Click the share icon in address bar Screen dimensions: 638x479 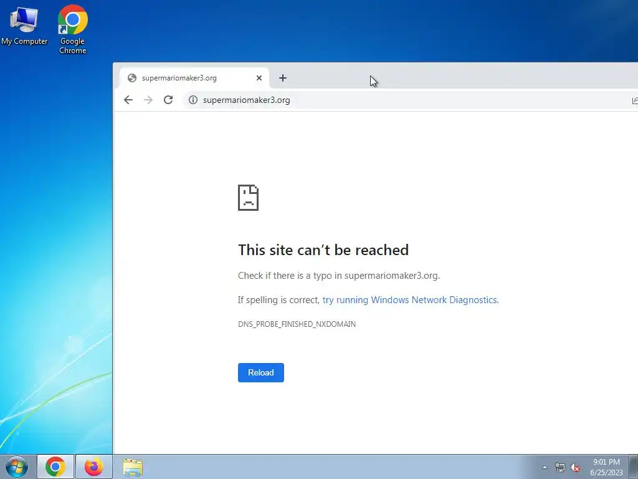coord(635,100)
